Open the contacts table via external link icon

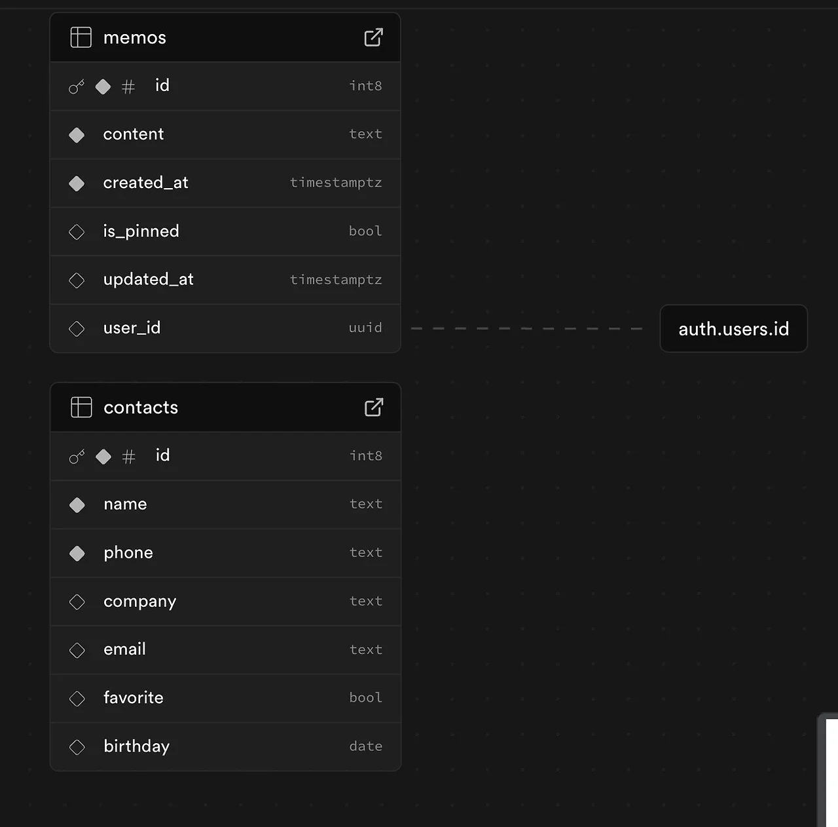tap(374, 407)
